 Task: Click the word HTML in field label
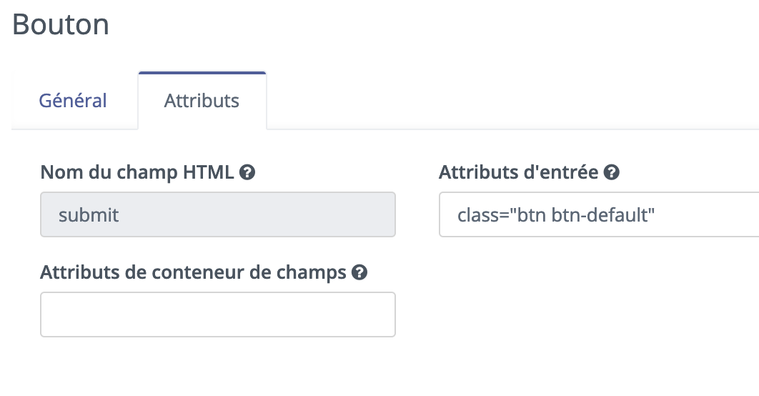point(208,172)
